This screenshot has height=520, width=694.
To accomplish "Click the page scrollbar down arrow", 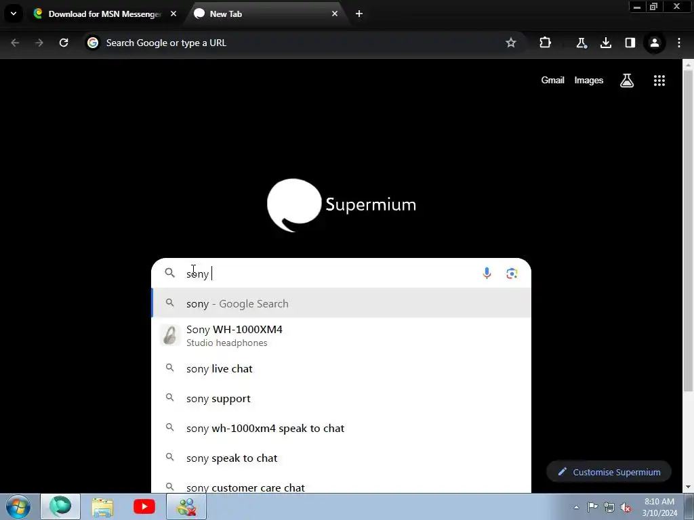I will coord(688,487).
